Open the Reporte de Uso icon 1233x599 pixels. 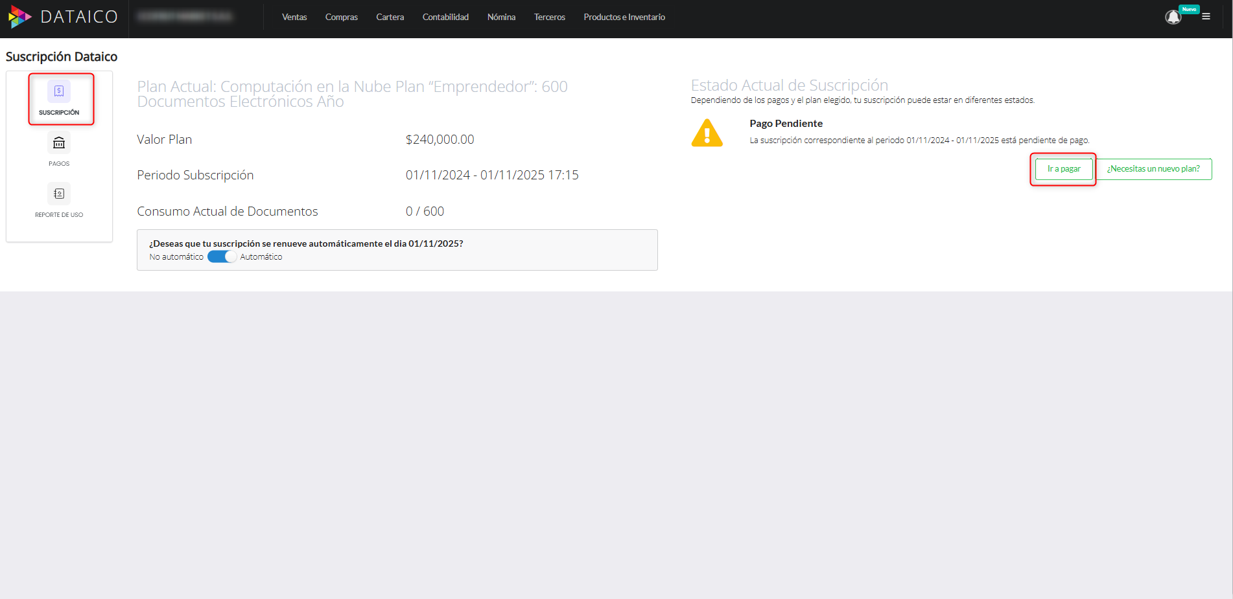pyautogui.click(x=59, y=194)
